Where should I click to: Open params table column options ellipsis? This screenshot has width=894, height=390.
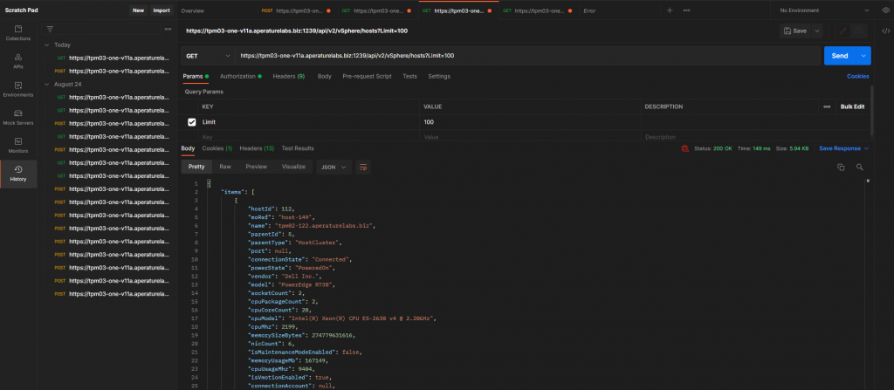click(x=826, y=106)
